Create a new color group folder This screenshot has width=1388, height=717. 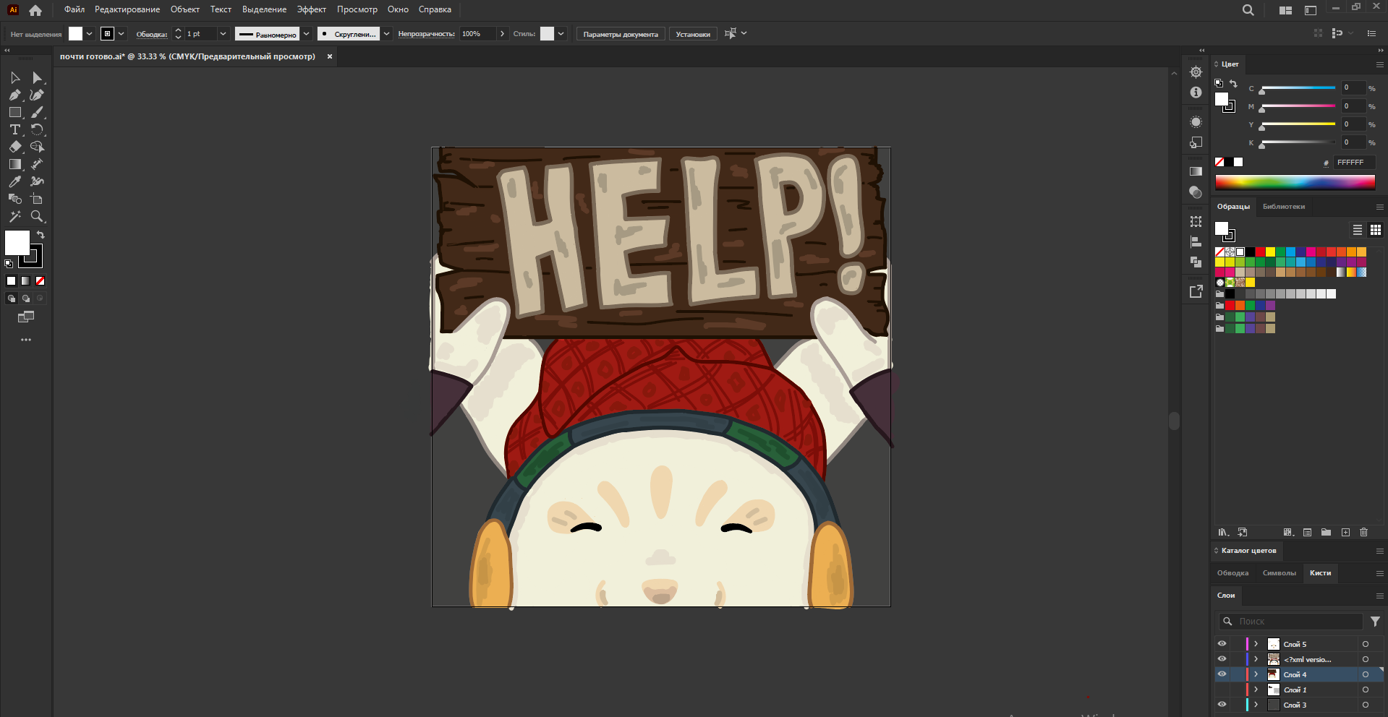1326,532
